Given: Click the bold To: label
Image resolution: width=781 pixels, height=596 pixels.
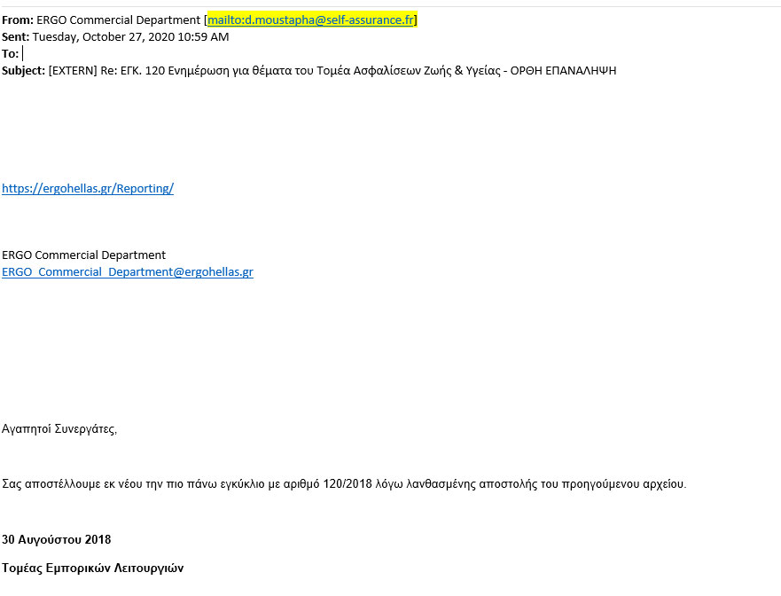Looking at the screenshot, I should tap(10, 54).
